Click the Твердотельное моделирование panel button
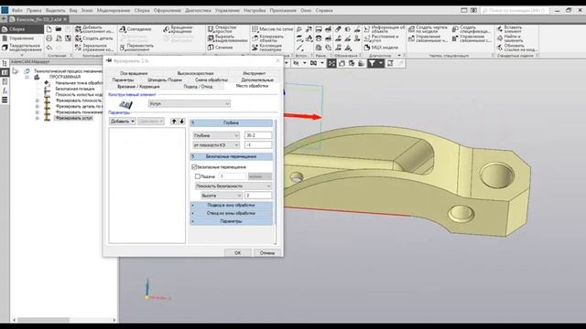 pos(22,48)
